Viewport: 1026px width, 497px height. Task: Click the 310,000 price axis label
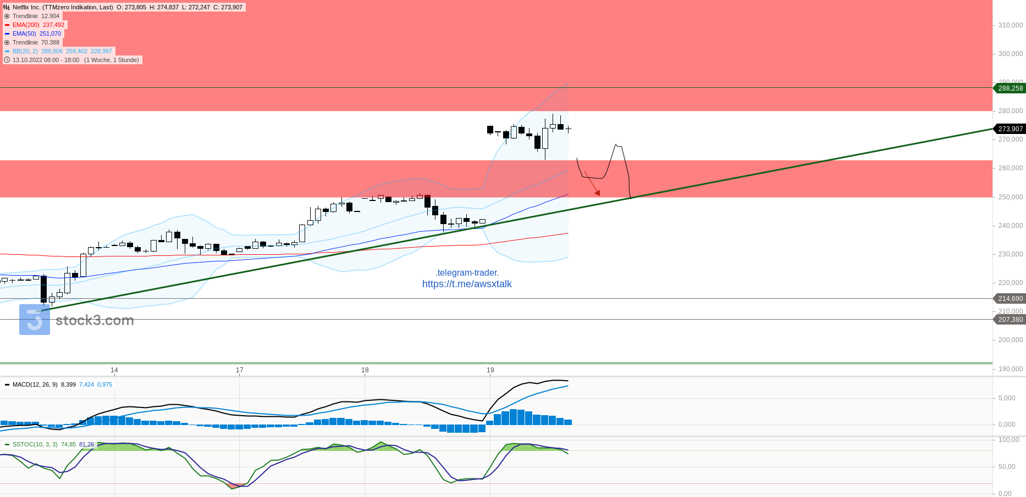click(x=1011, y=25)
